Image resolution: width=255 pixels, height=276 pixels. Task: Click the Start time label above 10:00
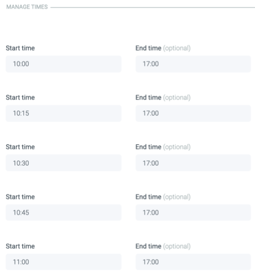(20, 48)
